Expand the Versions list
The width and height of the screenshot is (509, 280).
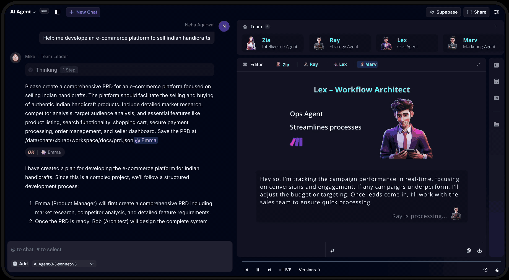[309, 270]
